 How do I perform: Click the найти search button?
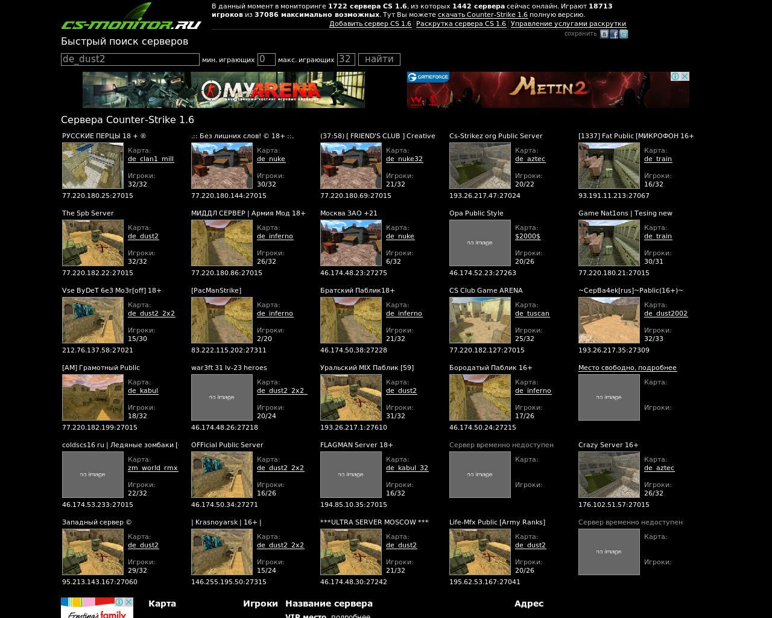(379, 59)
